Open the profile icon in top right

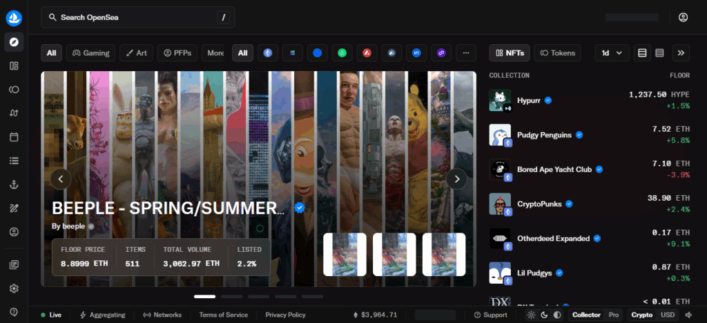[683, 17]
